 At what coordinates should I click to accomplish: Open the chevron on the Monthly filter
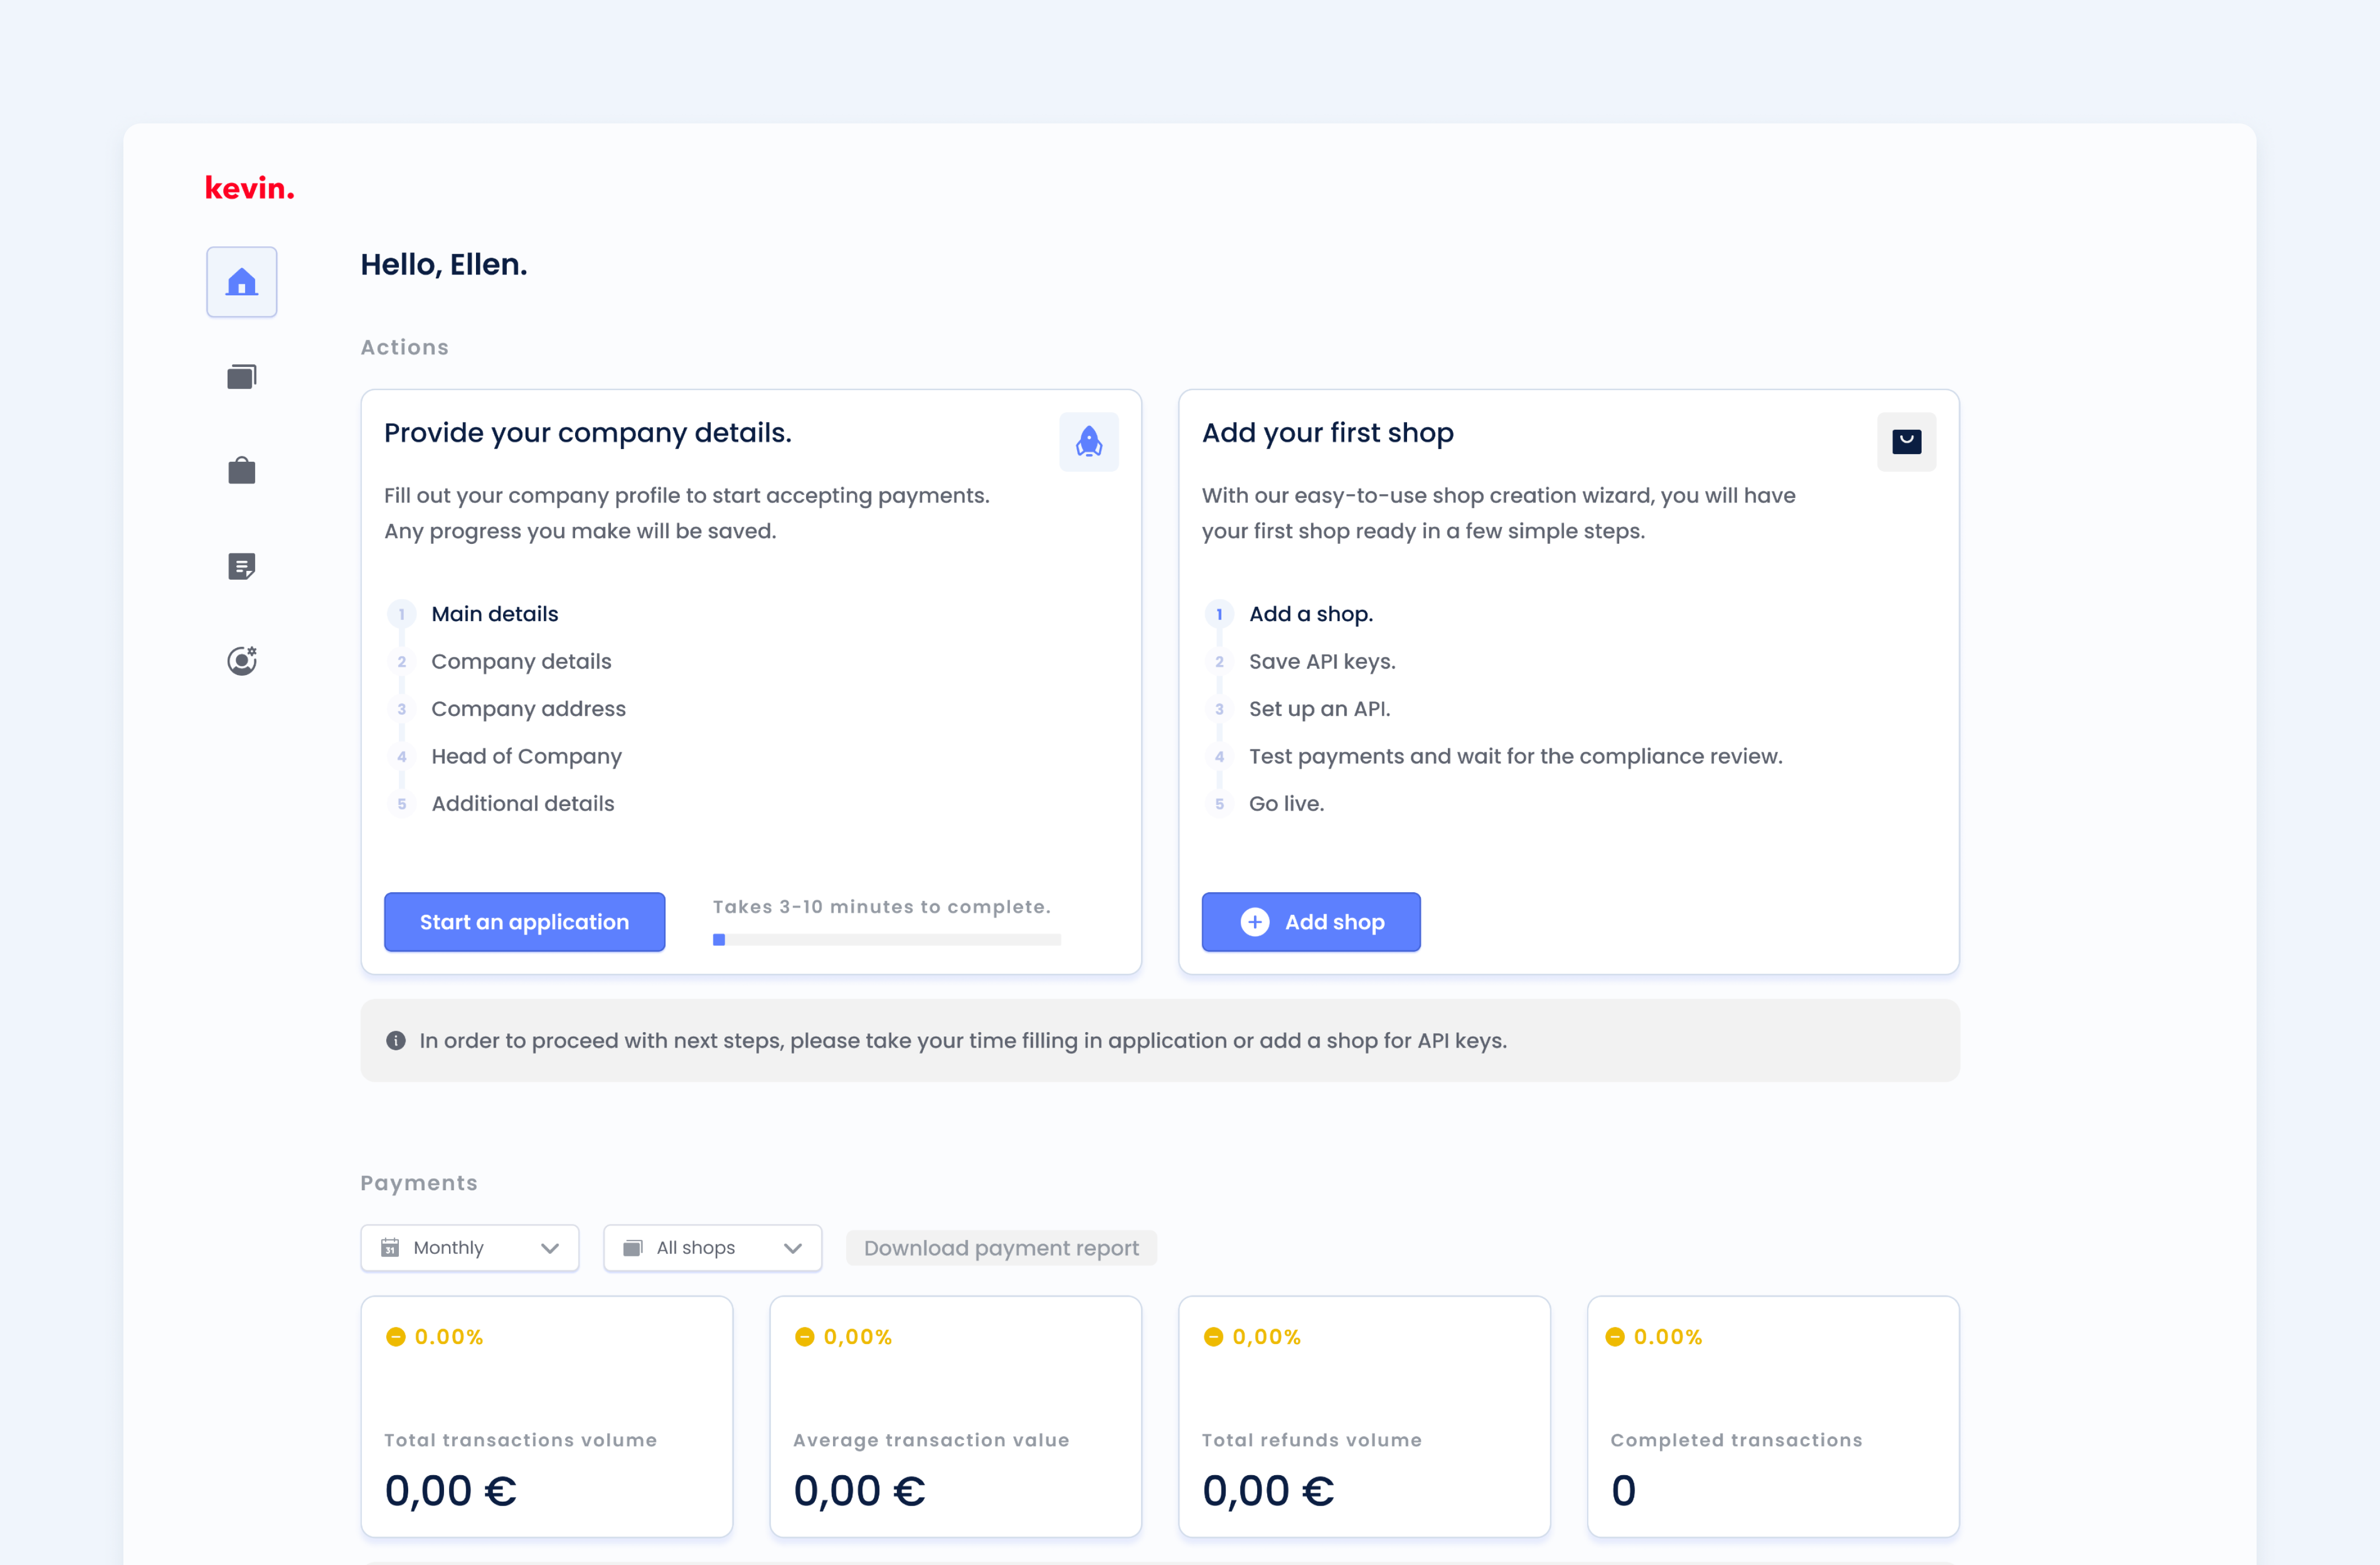click(549, 1247)
